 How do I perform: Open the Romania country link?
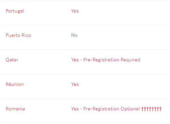[15, 109]
